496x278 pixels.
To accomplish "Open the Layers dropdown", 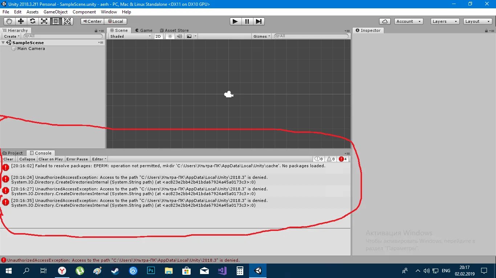I will point(445,21).
